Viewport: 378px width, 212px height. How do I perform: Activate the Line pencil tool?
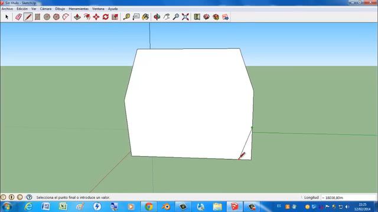[28, 17]
